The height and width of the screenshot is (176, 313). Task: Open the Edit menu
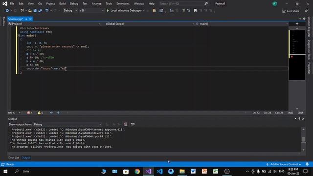21,3
